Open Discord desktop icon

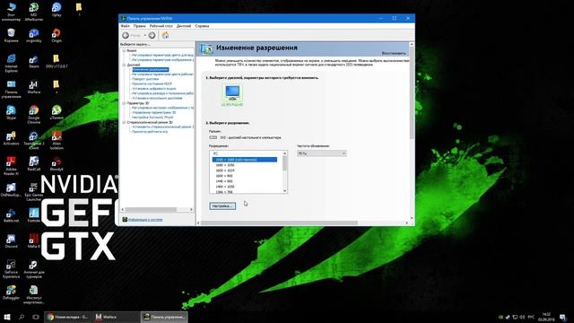(x=11, y=241)
